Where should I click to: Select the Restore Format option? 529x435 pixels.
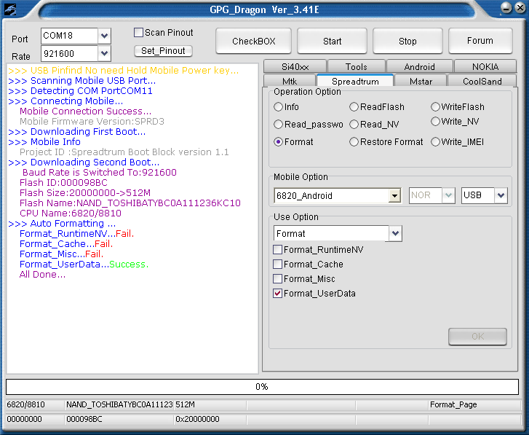point(354,142)
